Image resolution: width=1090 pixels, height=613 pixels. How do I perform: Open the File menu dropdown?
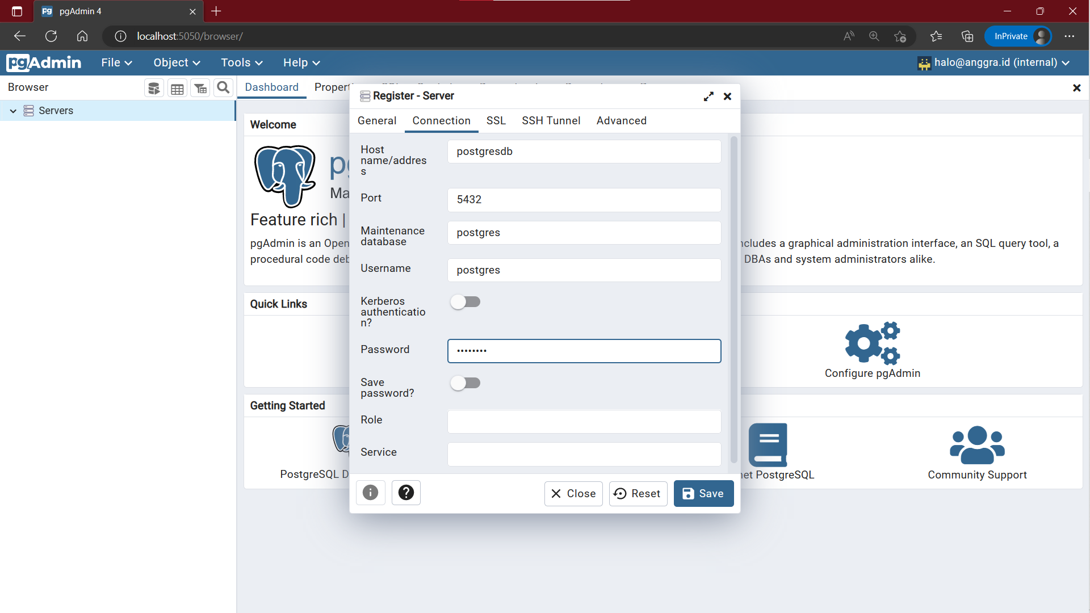tap(116, 62)
